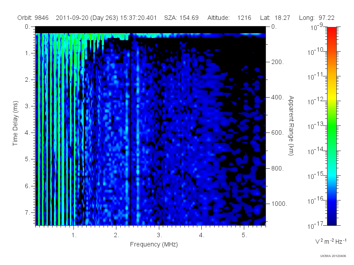Click the apparent range label 800.
This screenshot has width=354, height=265.
click(x=277, y=168)
